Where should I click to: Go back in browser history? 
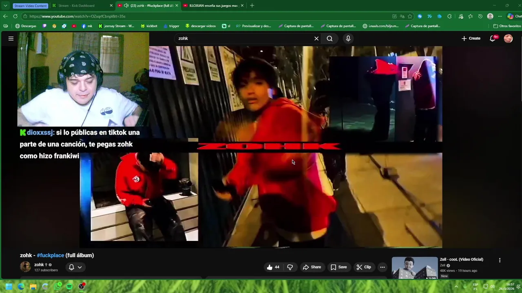[x=5, y=16]
